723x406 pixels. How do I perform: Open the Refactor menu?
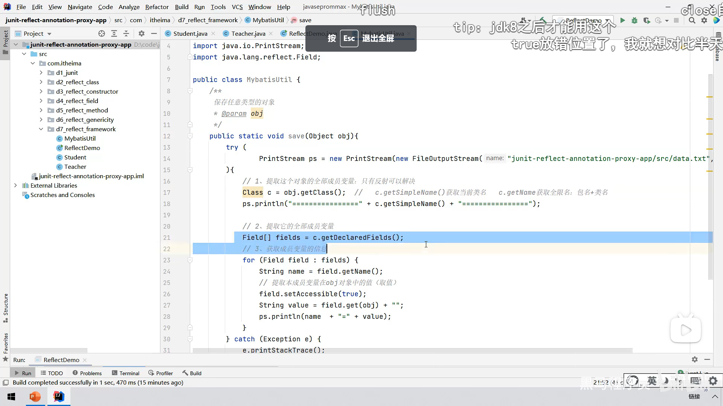[157, 7]
